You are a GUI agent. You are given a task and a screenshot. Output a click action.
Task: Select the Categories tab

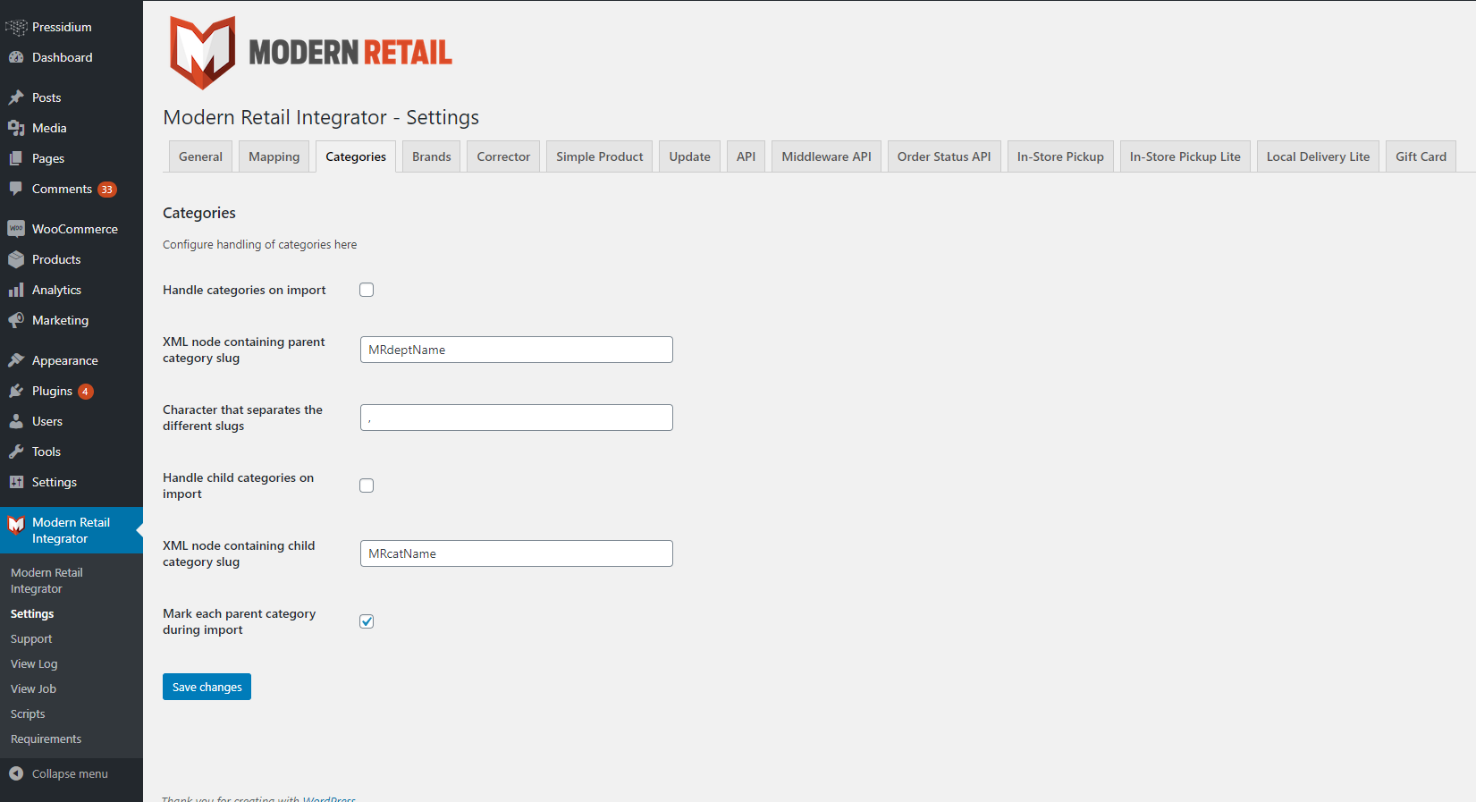tap(356, 156)
